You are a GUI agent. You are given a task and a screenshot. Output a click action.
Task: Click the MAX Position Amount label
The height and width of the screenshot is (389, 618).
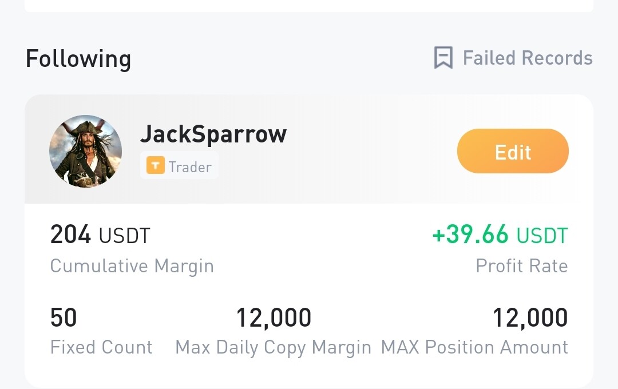point(474,347)
